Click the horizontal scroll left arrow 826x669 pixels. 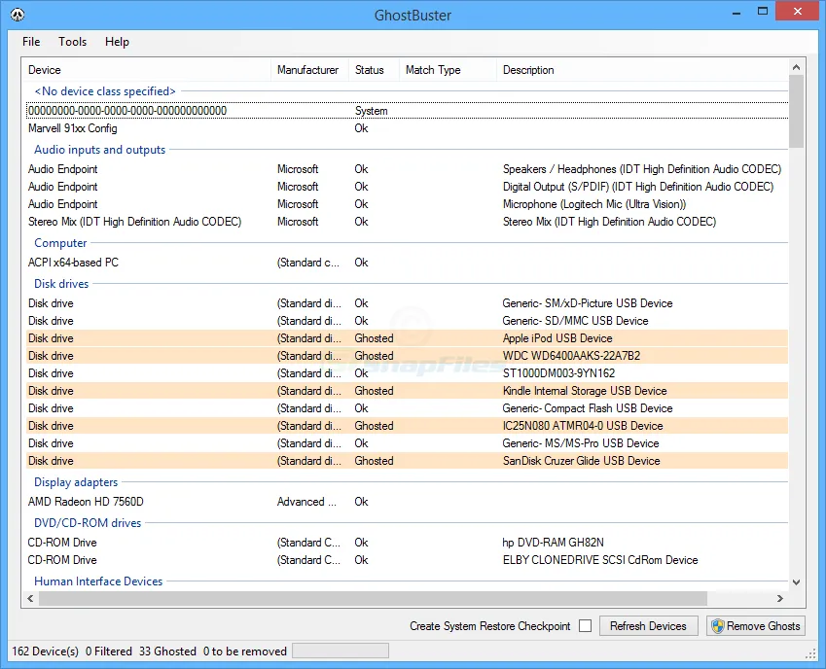(x=30, y=598)
